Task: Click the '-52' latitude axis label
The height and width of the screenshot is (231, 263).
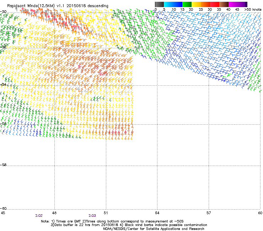Action: [3, 47]
